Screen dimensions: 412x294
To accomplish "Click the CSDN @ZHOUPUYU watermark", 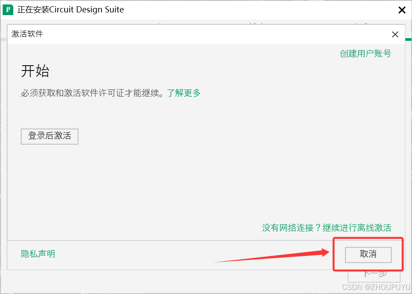I will 376,286.
